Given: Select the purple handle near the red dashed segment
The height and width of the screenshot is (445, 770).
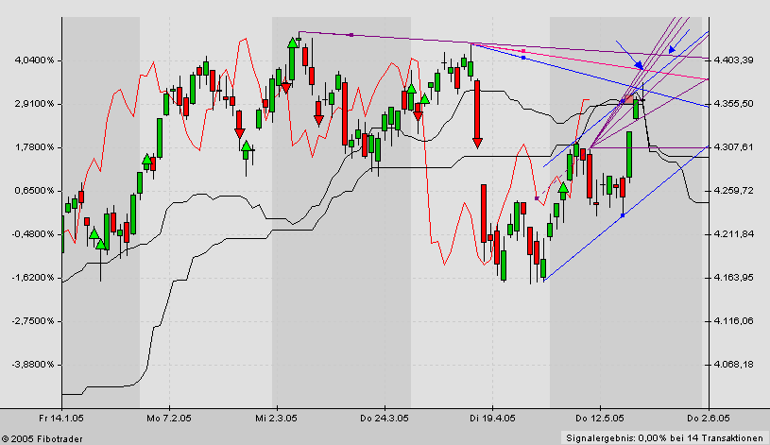Looking at the screenshot, I should (537, 198).
